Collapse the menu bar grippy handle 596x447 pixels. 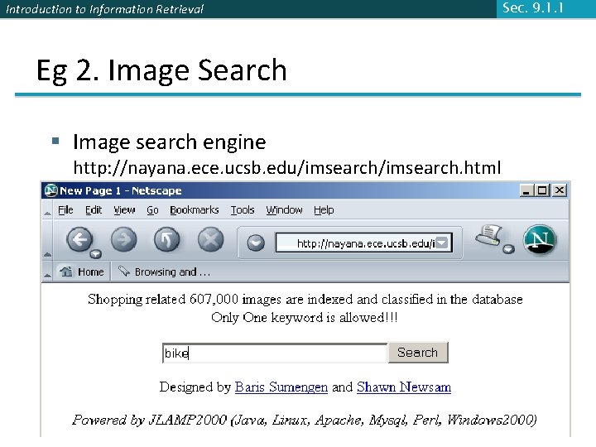(x=47, y=210)
